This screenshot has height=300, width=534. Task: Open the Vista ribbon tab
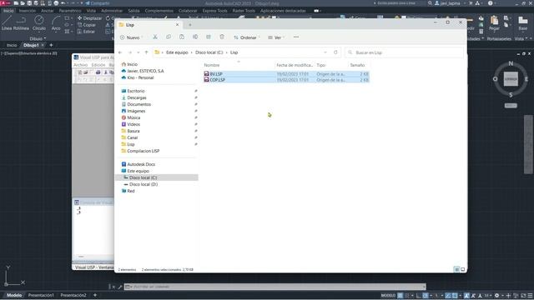pos(91,11)
